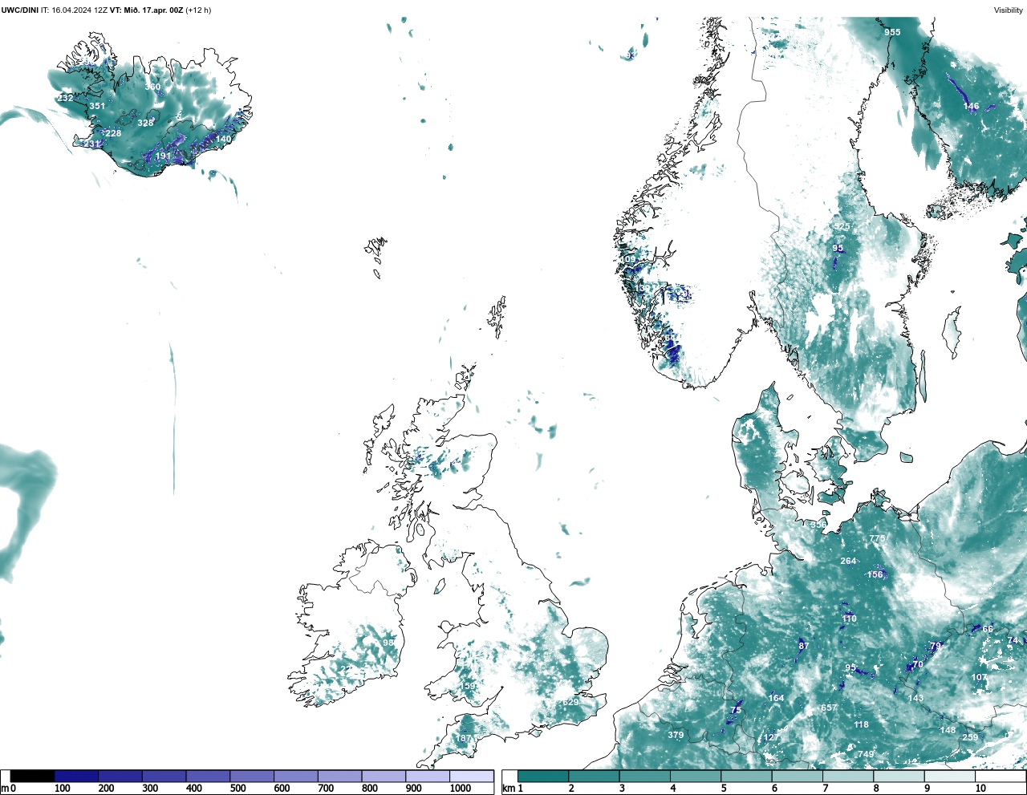
Task: Click the '10' tick label in km legend
Action: pos(980,789)
